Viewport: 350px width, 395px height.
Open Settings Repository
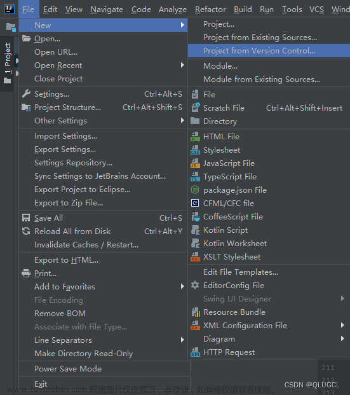[x=103, y=163]
